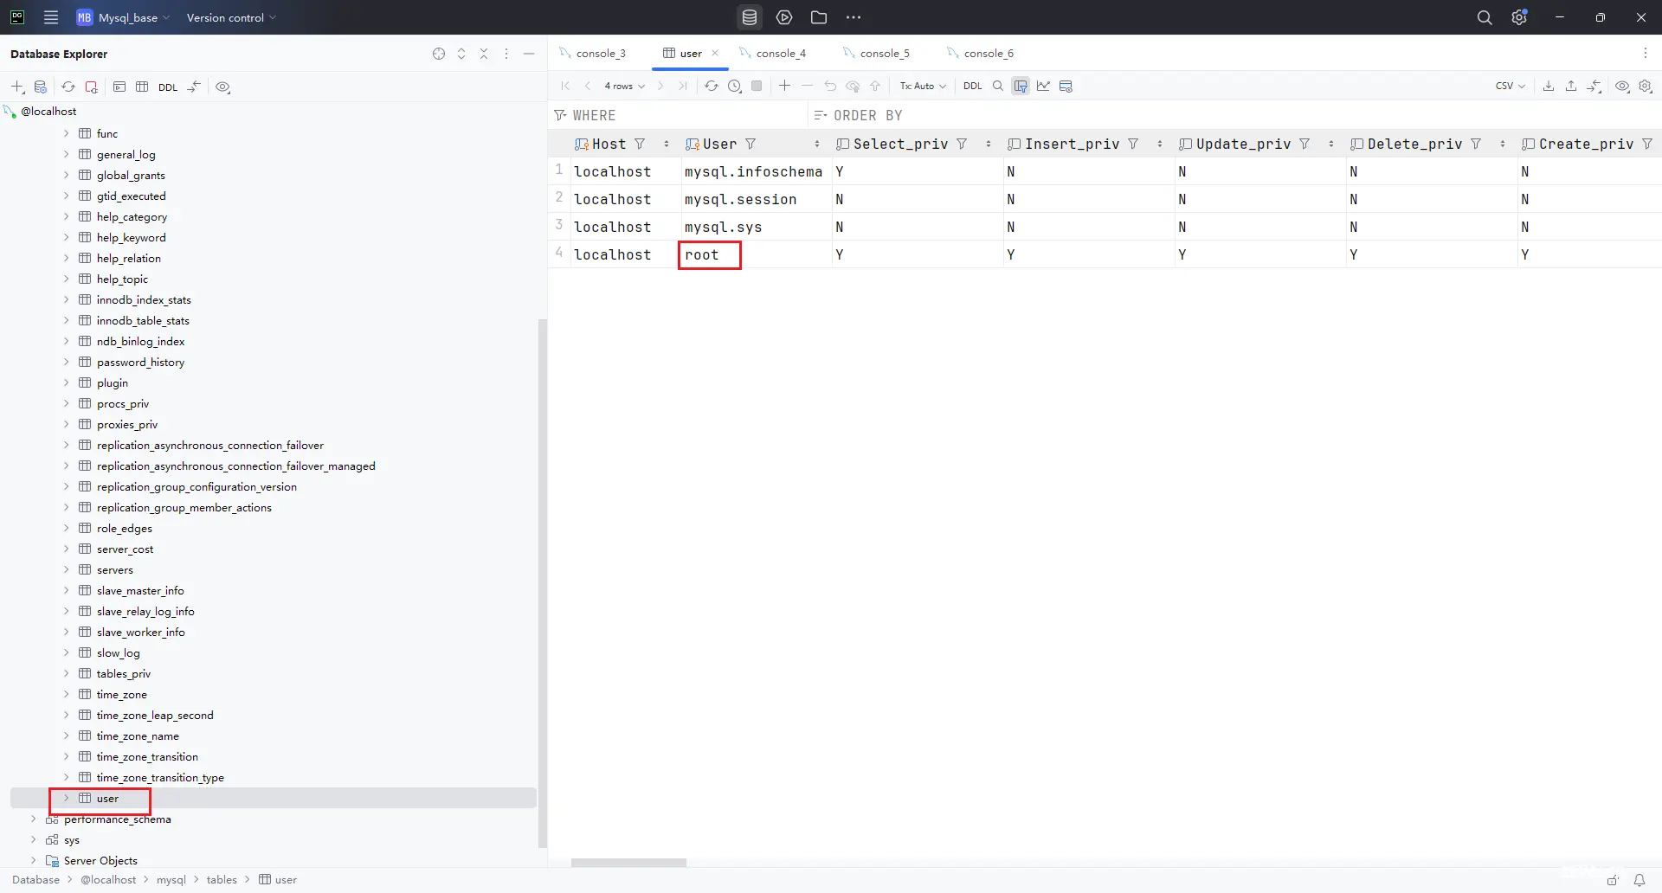Filter the Select_priv column
Screen dimensions: 1662x893
click(962, 144)
